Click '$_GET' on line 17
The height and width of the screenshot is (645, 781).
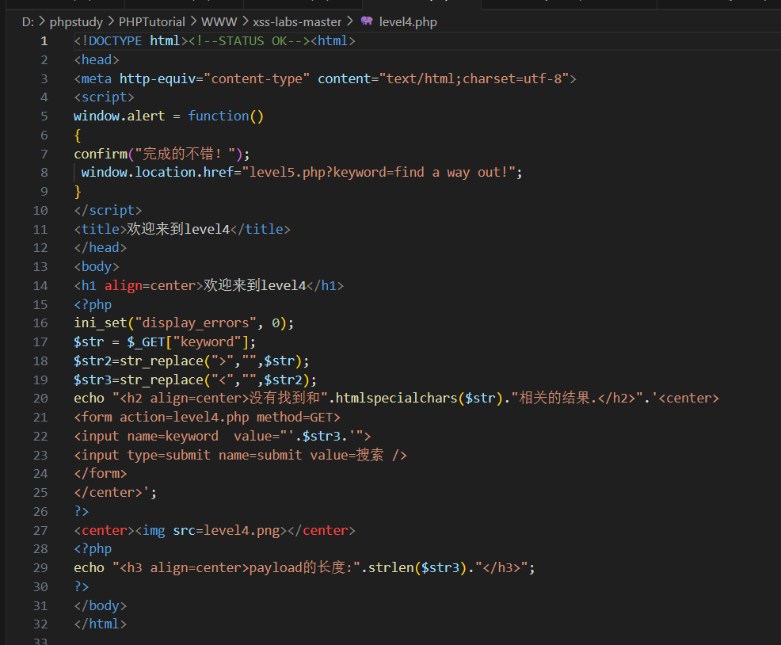pyautogui.click(x=146, y=342)
